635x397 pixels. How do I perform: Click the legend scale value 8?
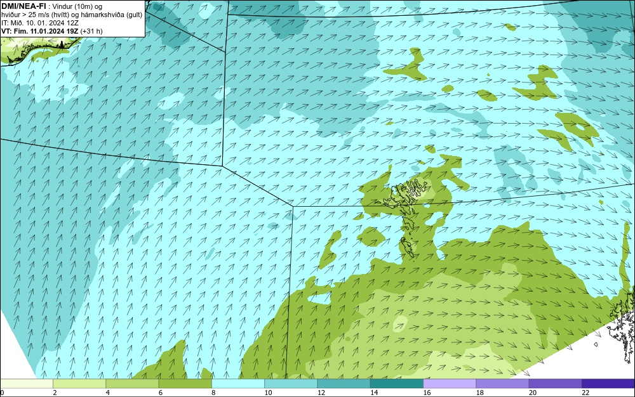click(x=213, y=393)
